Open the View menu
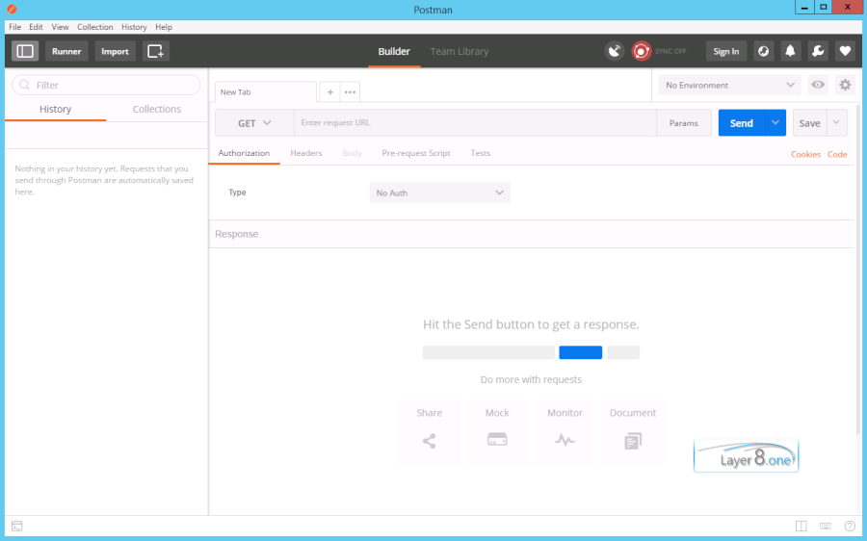The height and width of the screenshot is (541, 867). [61, 27]
